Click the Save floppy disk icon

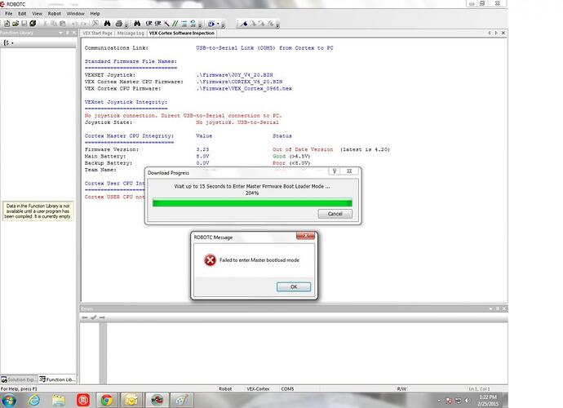[x=24, y=24]
